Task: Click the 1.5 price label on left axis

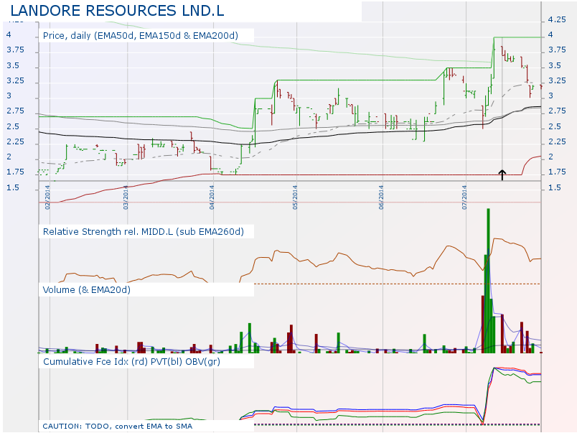Action: (13, 187)
